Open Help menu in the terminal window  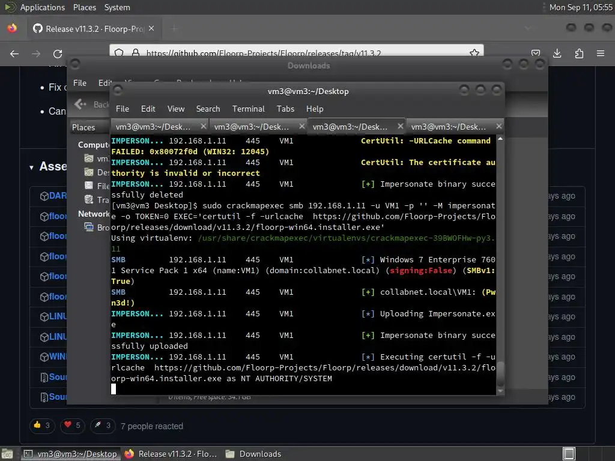click(315, 109)
